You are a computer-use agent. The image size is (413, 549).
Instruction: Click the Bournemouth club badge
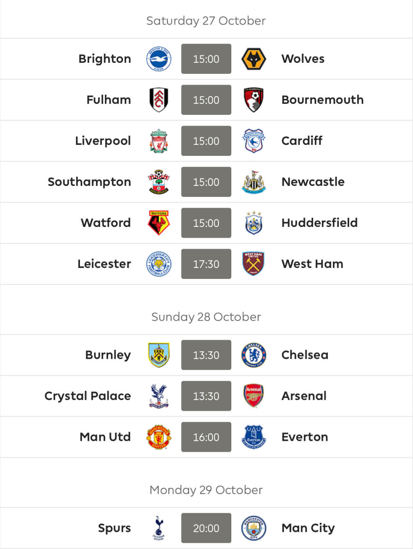[x=253, y=100]
